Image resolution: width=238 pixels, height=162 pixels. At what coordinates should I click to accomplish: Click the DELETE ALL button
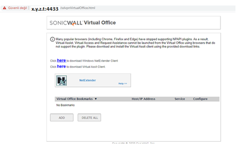90,117
